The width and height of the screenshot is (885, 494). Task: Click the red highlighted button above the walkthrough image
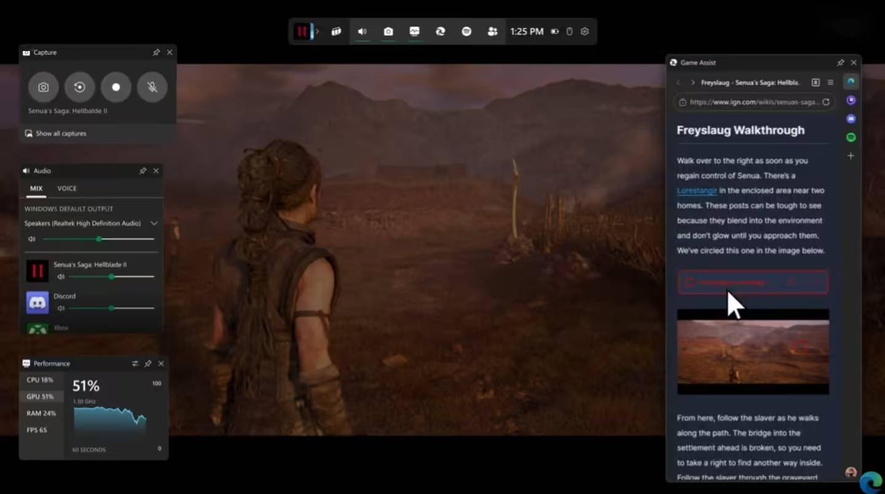(x=753, y=283)
